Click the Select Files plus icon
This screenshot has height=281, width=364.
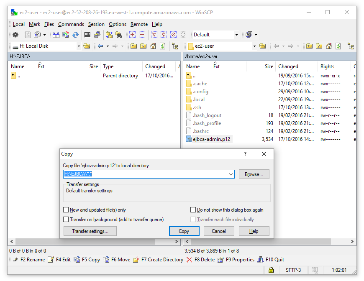[x=132, y=35]
